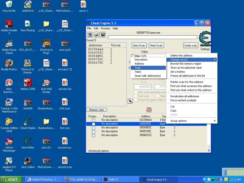Open GoldWave desktop icon

28,6
